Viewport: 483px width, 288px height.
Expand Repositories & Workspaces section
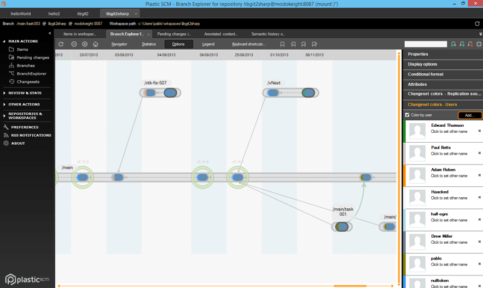(4, 116)
